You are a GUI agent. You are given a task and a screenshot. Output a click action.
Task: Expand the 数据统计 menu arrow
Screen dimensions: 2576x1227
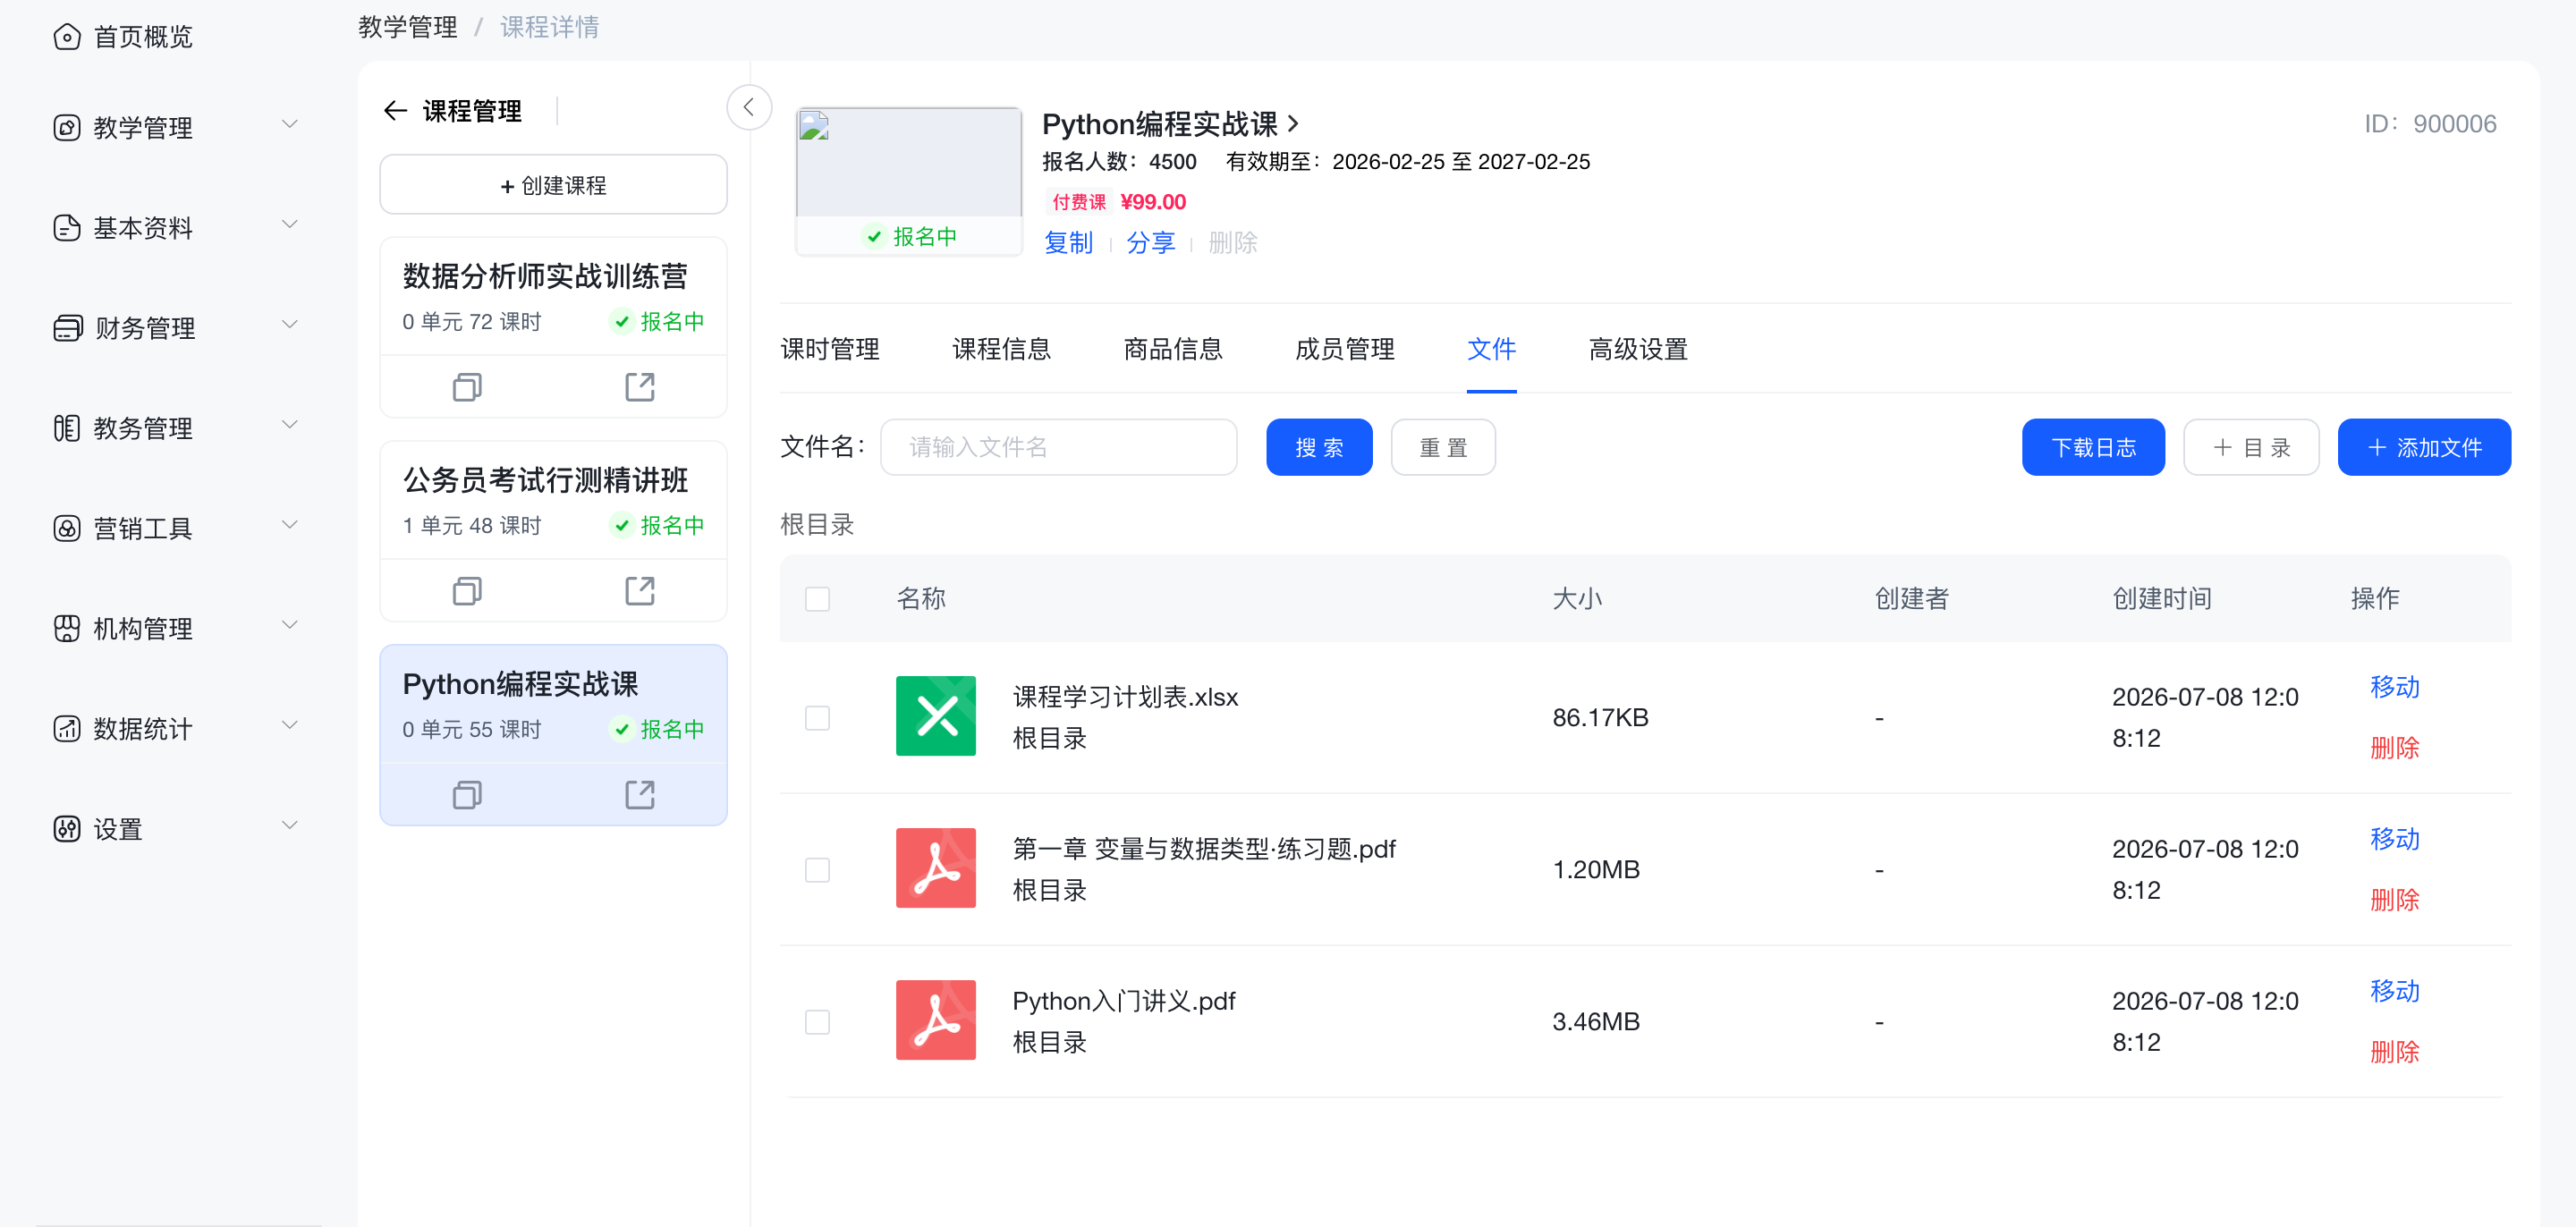point(290,725)
